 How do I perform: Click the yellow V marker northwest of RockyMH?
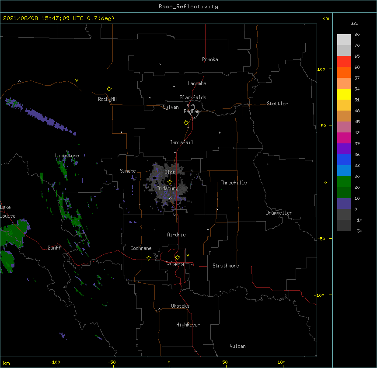(77, 80)
